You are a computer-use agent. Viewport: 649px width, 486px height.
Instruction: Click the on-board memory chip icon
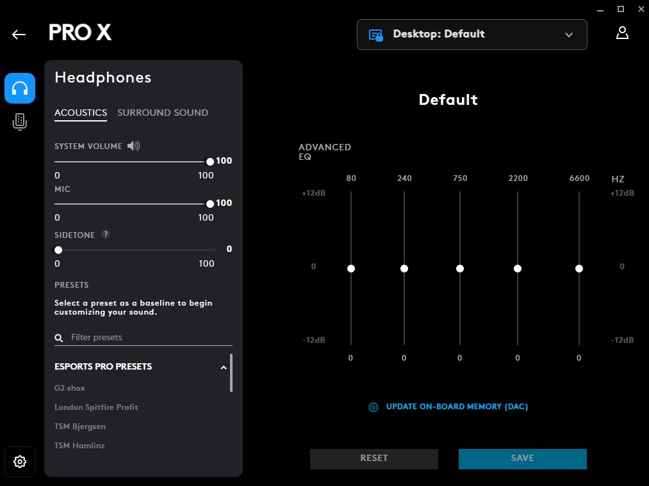coord(374,407)
